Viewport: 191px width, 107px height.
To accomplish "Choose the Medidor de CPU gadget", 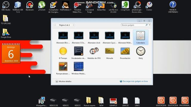I will pyautogui.click(x=94, y=53).
